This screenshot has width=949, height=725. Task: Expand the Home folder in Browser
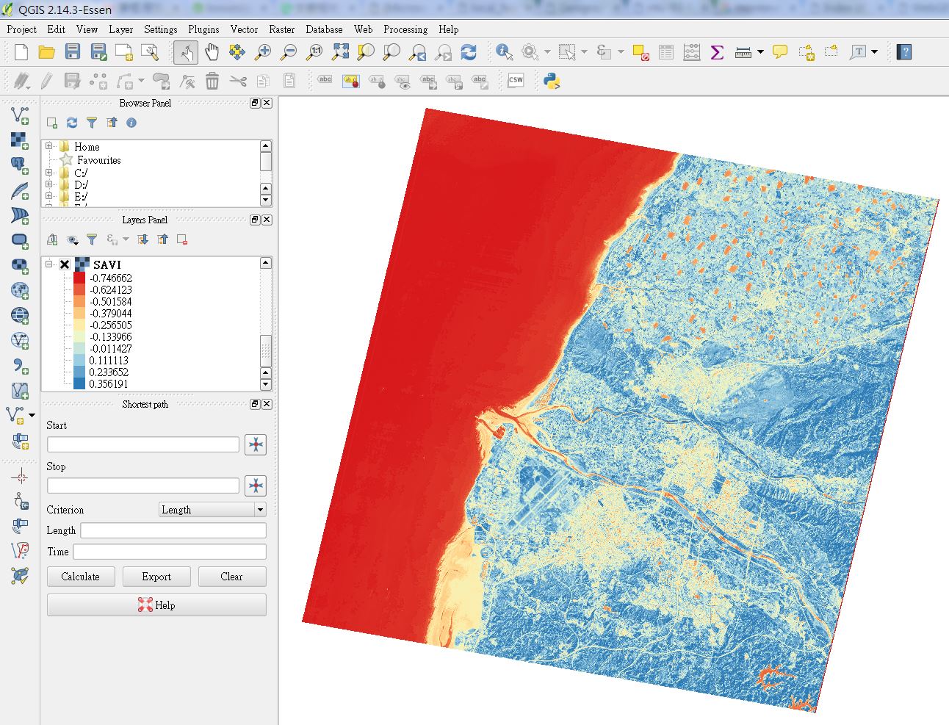click(49, 146)
